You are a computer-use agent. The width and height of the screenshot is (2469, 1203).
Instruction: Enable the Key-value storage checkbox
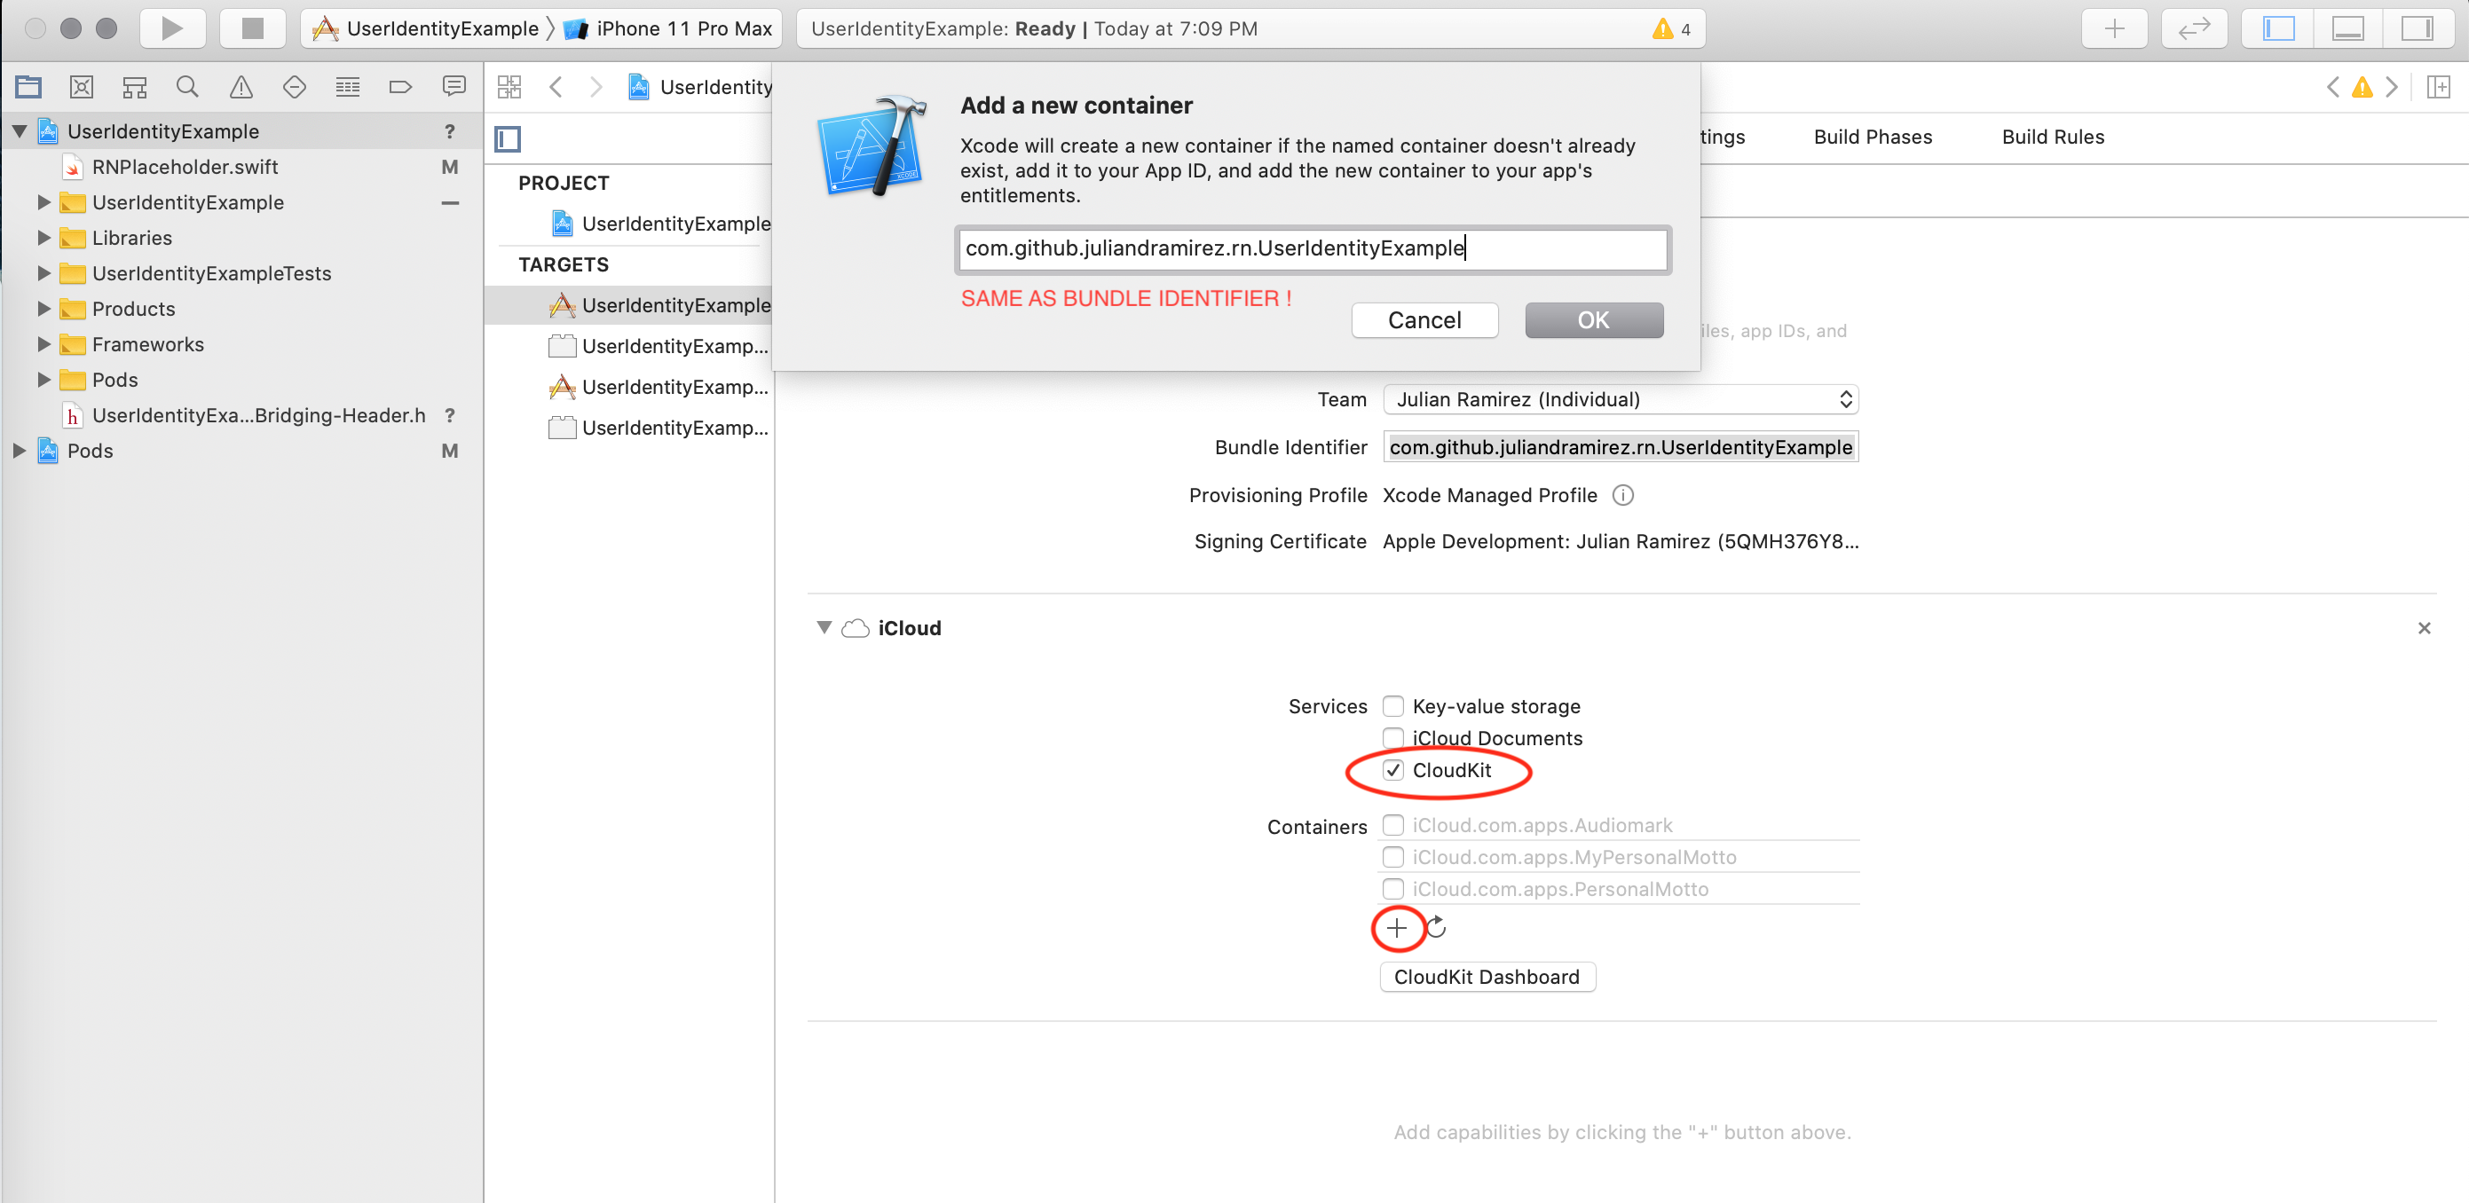1392,706
